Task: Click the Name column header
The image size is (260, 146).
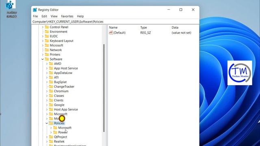Action: pyautogui.click(x=113, y=28)
